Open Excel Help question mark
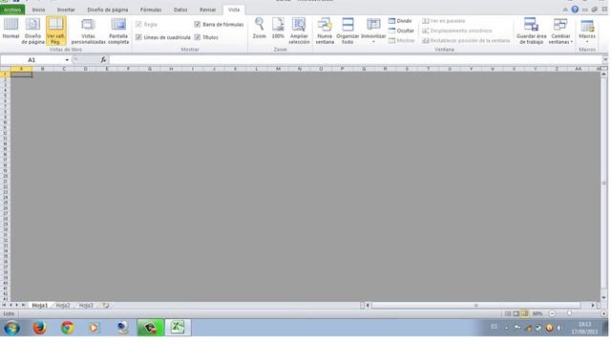Image resolution: width=611 pixels, height=344 pixels. tap(575, 10)
